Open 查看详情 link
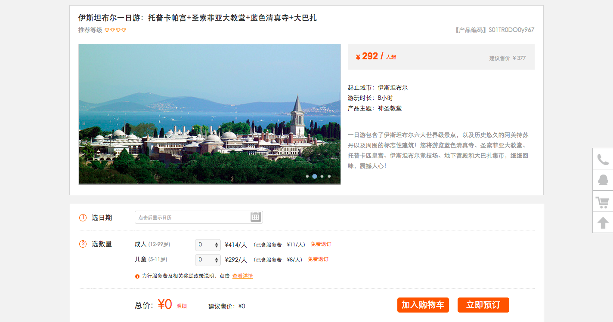 coord(243,276)
